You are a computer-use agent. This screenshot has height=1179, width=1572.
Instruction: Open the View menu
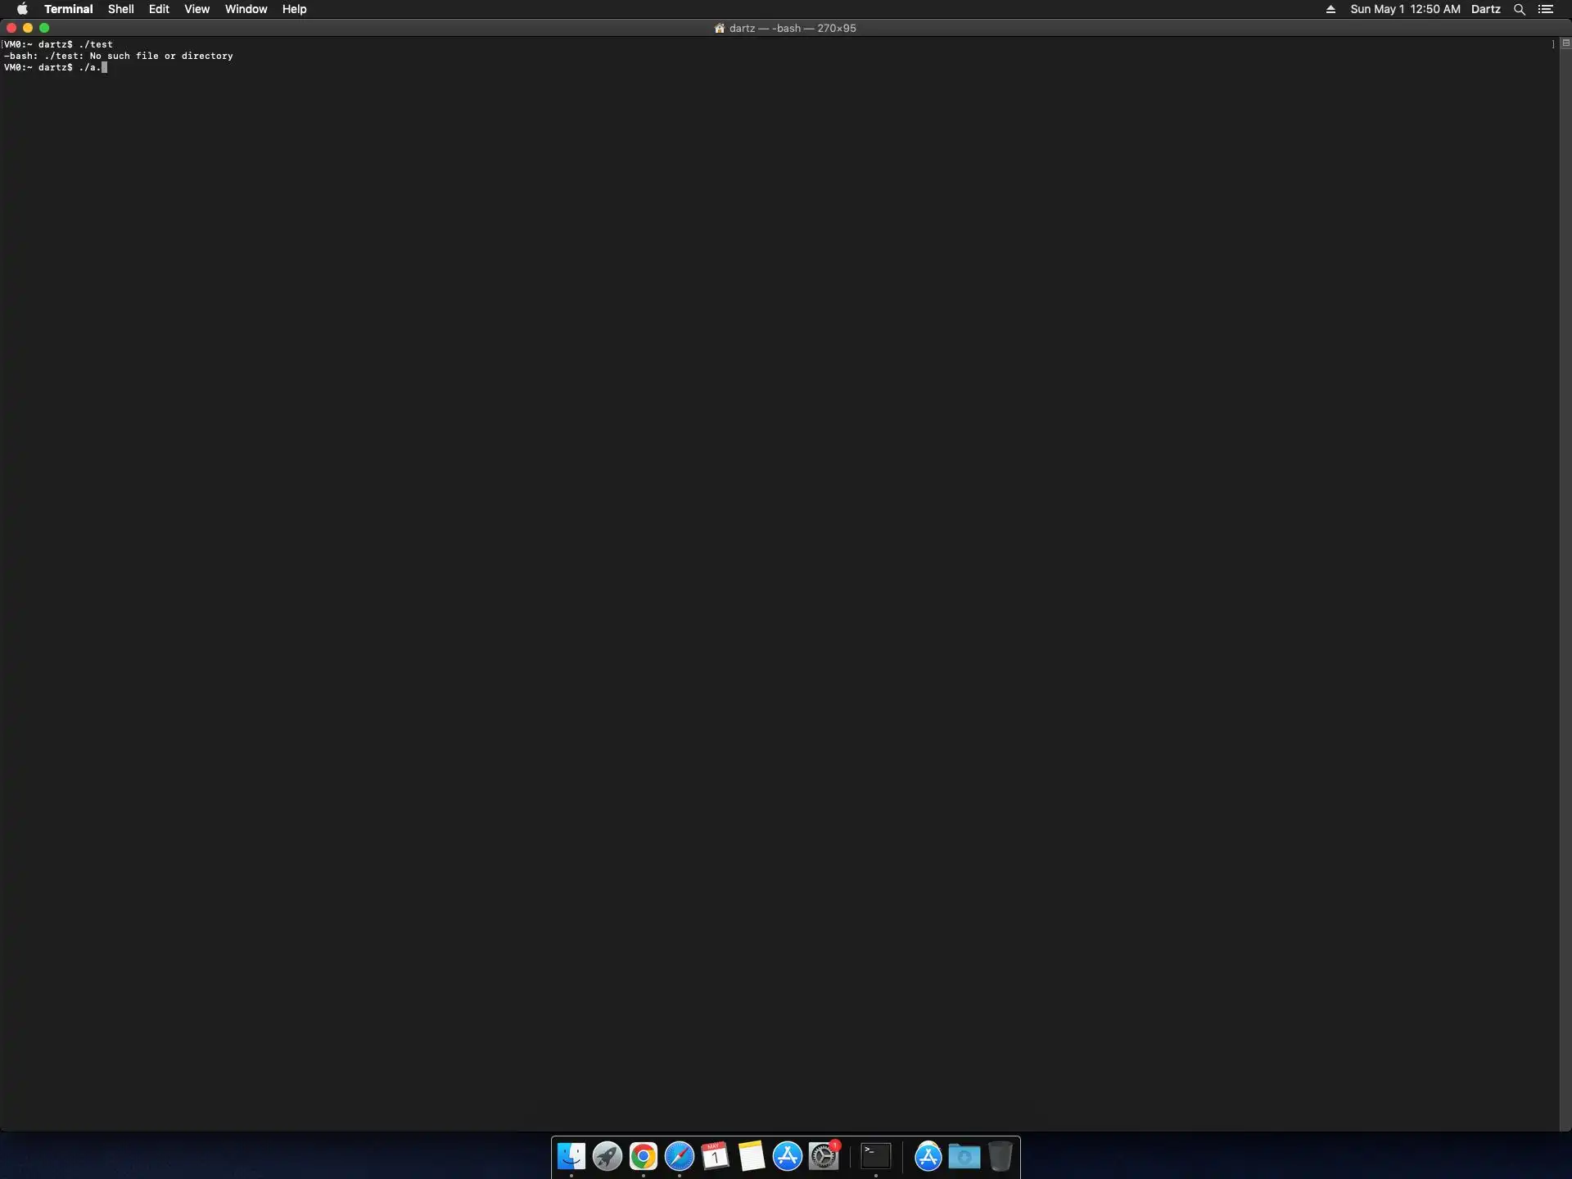[196, 9]
